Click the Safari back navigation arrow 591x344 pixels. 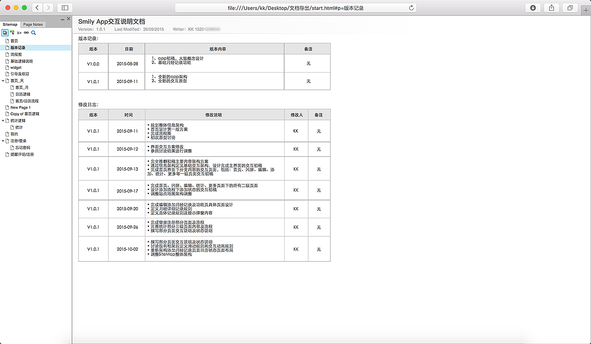click(x=37, y=8)
